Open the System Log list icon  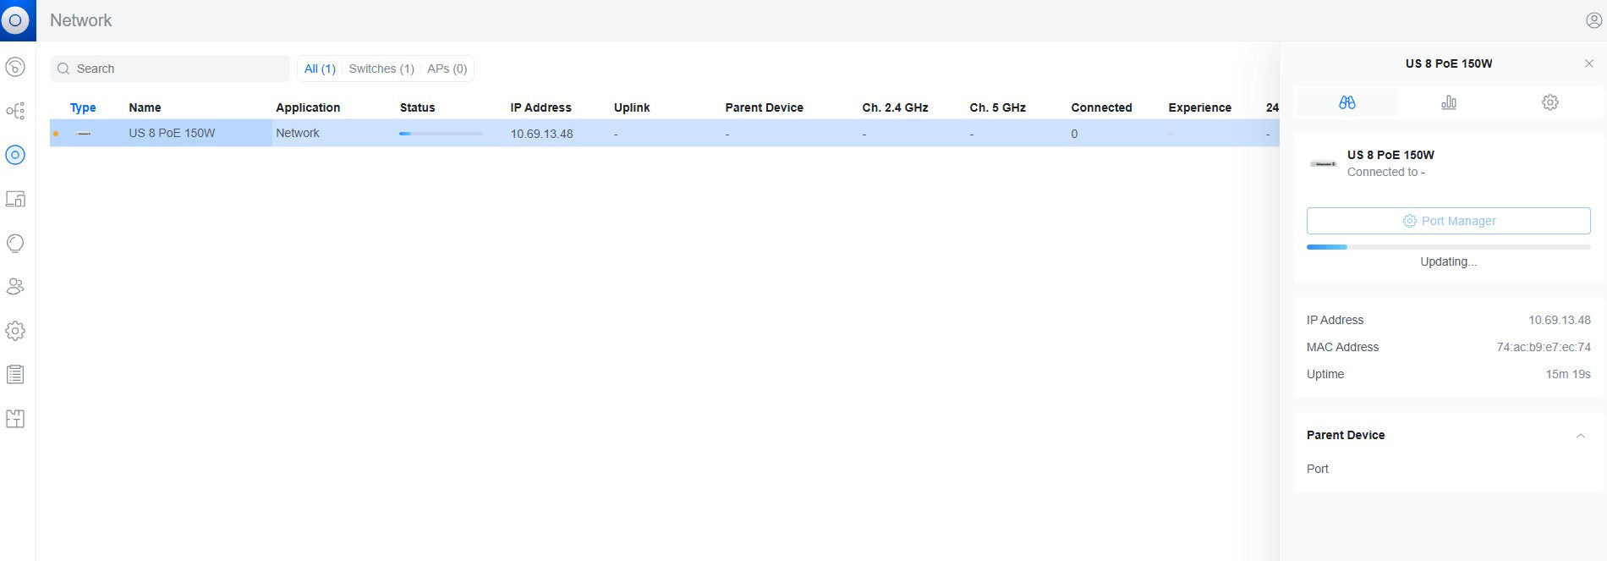pos(15,375)
